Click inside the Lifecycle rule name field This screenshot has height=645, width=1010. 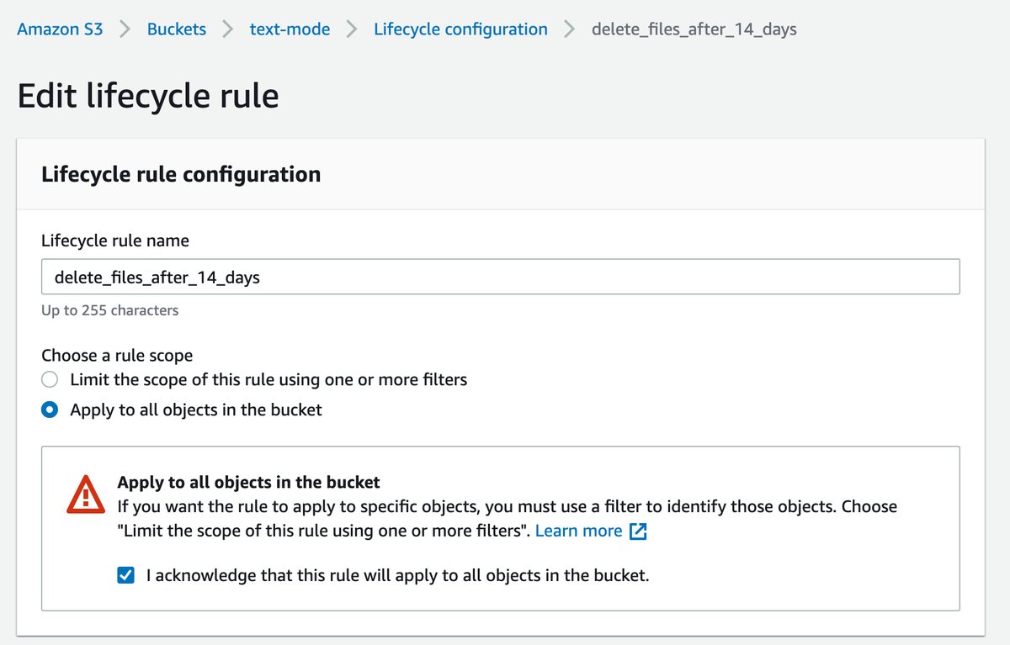coord(500,276)
